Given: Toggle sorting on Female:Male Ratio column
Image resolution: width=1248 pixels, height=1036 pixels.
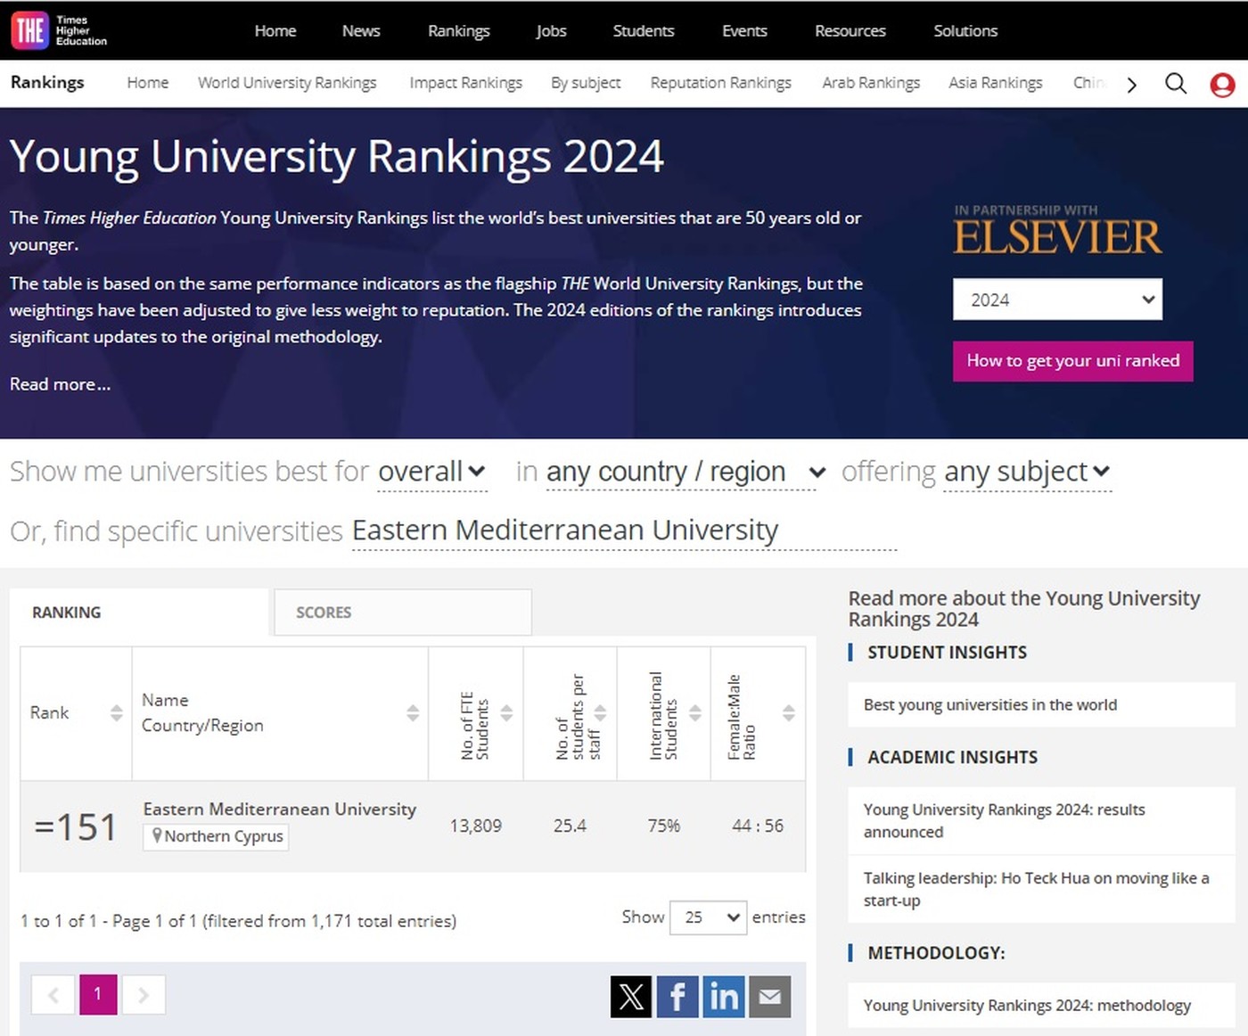Looking at the screenshot, I should click(788, 713).
